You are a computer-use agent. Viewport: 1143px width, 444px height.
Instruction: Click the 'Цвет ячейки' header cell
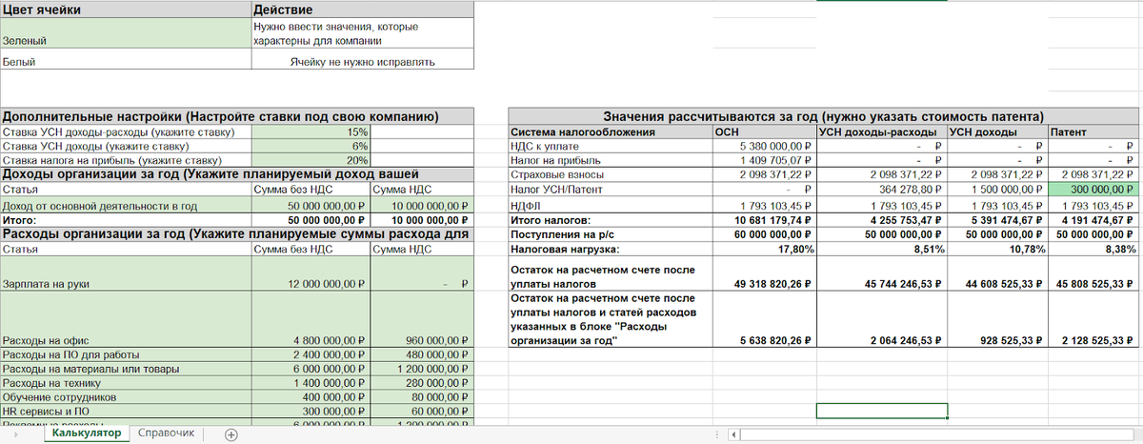point(126,10)
